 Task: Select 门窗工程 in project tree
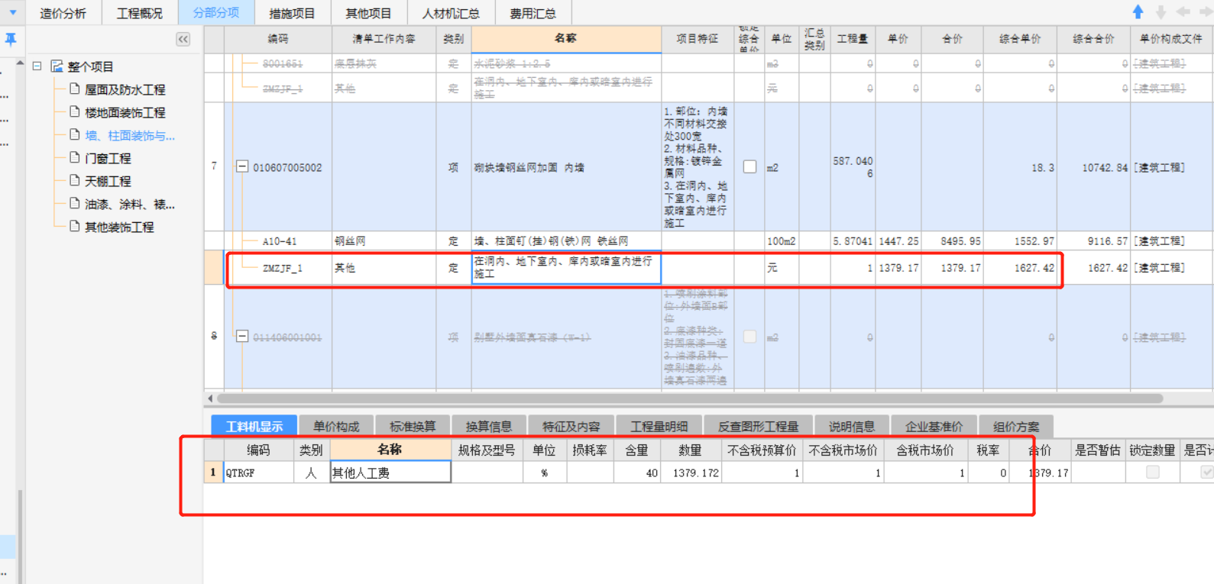pos(108,158)
